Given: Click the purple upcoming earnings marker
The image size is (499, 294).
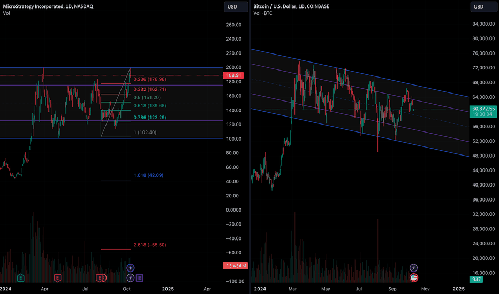Looking at the screenshot, I should pos(140,278).
